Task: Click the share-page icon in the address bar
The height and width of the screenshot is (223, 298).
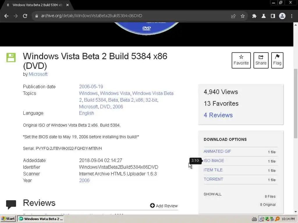Action: (233, 16)
